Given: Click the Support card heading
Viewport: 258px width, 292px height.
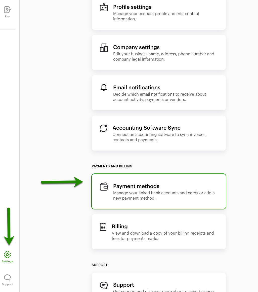Looking at the screenshot, I should coord(123,285).
